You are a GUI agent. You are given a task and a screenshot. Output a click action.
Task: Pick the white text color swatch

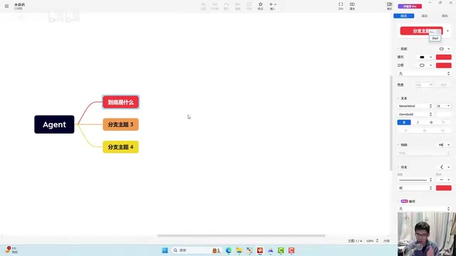[x=443, y=114]
